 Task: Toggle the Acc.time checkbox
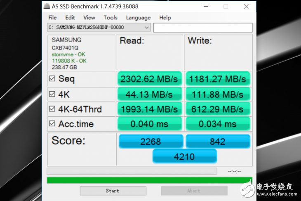52,124
